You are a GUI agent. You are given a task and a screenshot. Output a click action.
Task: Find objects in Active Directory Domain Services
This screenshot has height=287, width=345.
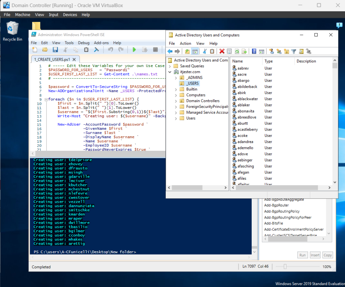(301, 51)
